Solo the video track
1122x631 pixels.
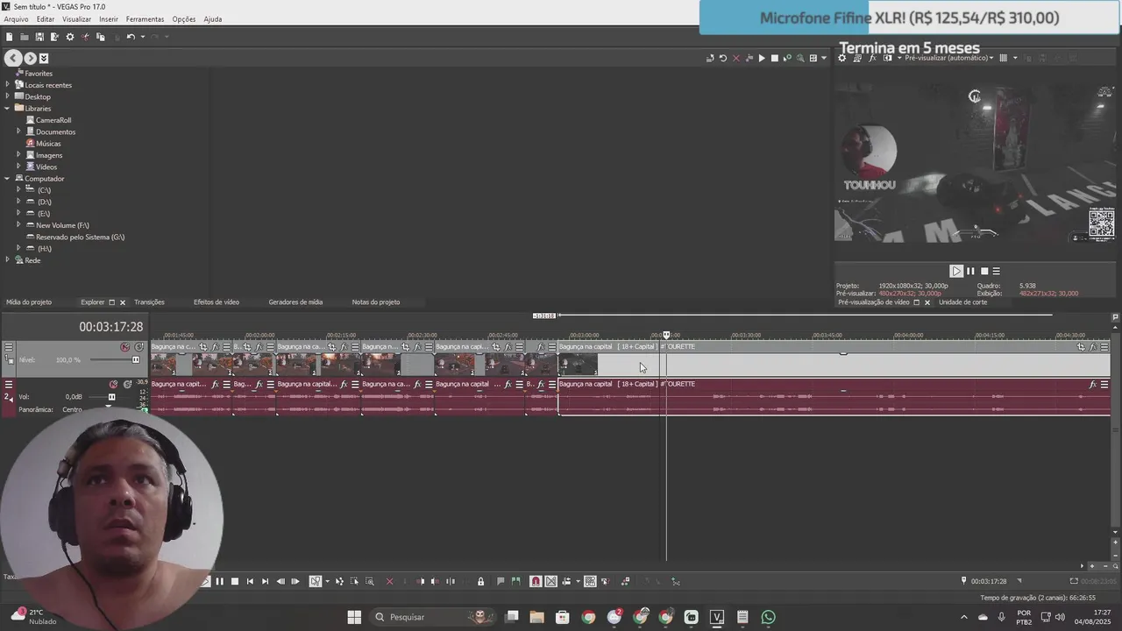click(138, 347)
